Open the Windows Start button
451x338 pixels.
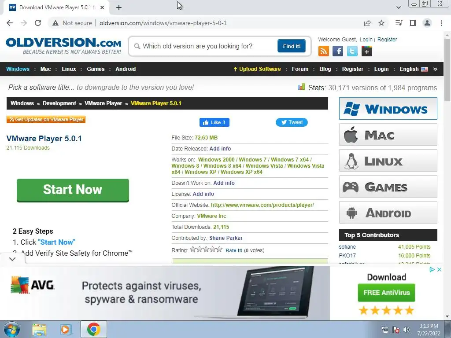pos(11,329)
